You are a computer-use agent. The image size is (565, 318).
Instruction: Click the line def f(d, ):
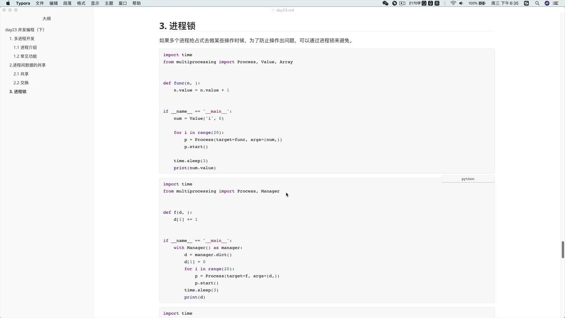click(x=177, y=213)
